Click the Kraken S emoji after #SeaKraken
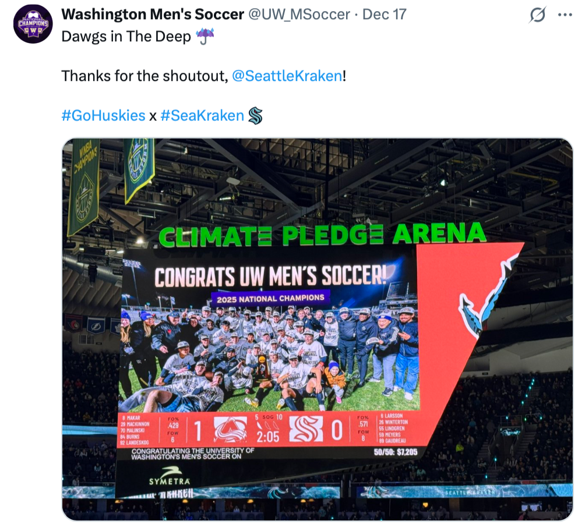This screenshot has width=585, height=531. click(x=255, y=115)
